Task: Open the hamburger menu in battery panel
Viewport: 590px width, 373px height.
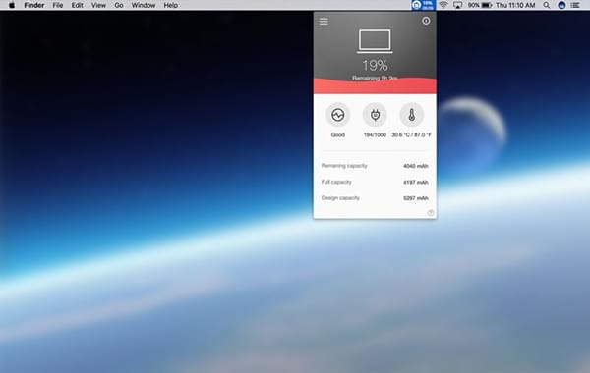Action: [x=324, y=21]
